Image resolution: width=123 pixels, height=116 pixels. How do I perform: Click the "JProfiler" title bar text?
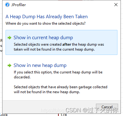pyautogui.click(x=18, y=5)
